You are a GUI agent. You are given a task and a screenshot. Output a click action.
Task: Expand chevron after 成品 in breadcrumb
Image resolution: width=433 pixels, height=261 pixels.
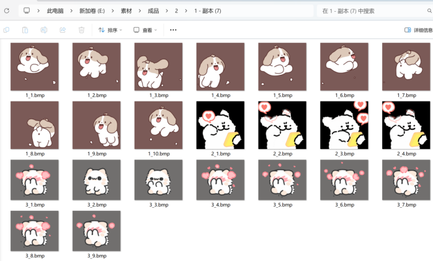167,11
